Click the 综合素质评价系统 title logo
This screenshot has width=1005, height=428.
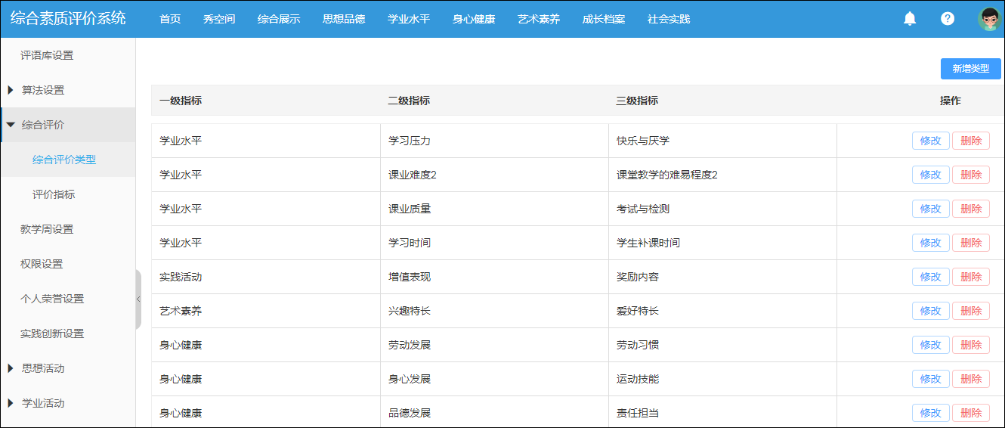[68, 18]
